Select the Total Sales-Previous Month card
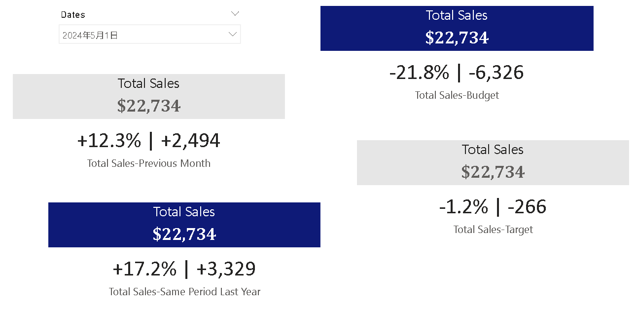Image resolution: width=638 pixels, height=313 pixels. pos(148,96)
